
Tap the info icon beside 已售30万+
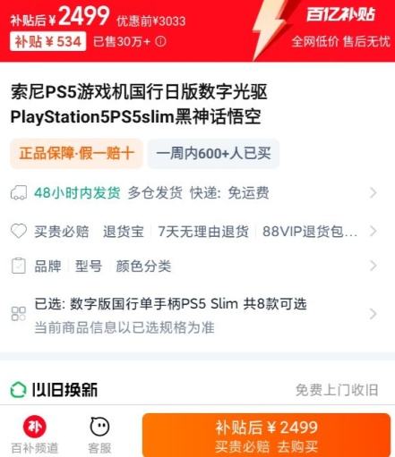(160, 41)
